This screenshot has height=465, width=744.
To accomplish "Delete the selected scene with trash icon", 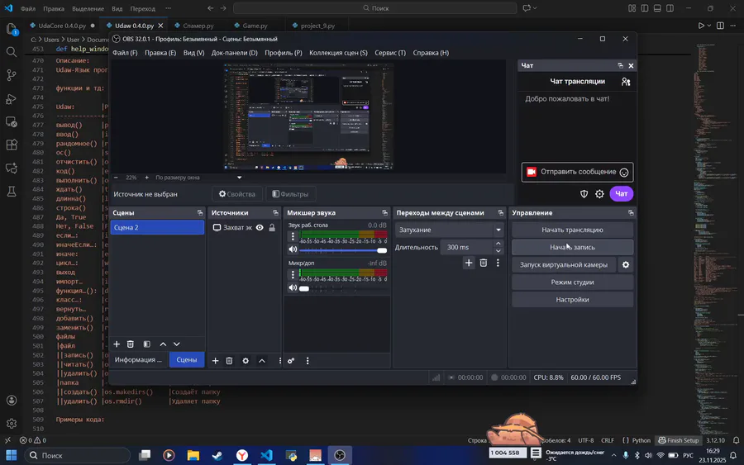I will click(x=131, y=344).
